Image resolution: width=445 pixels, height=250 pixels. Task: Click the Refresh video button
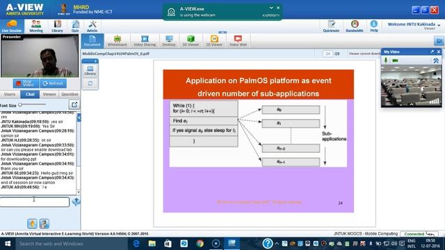tap(54, 83)
